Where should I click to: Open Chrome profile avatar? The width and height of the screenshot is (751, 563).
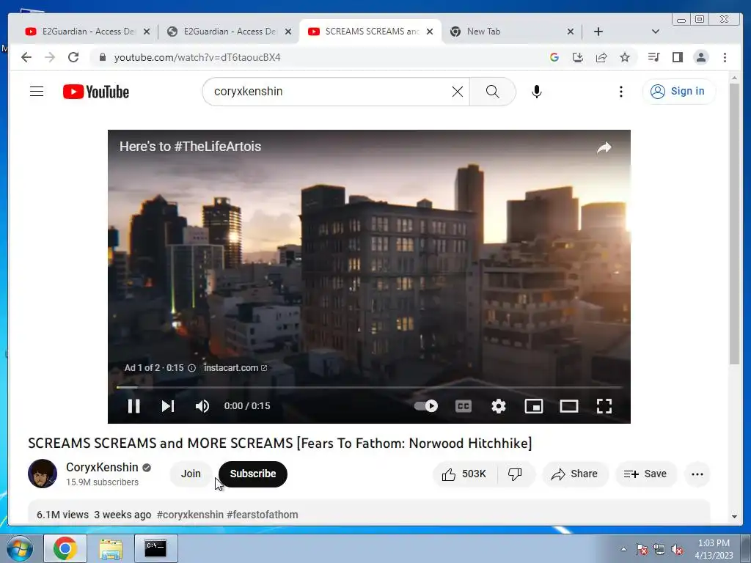click(x=700, y=57)
